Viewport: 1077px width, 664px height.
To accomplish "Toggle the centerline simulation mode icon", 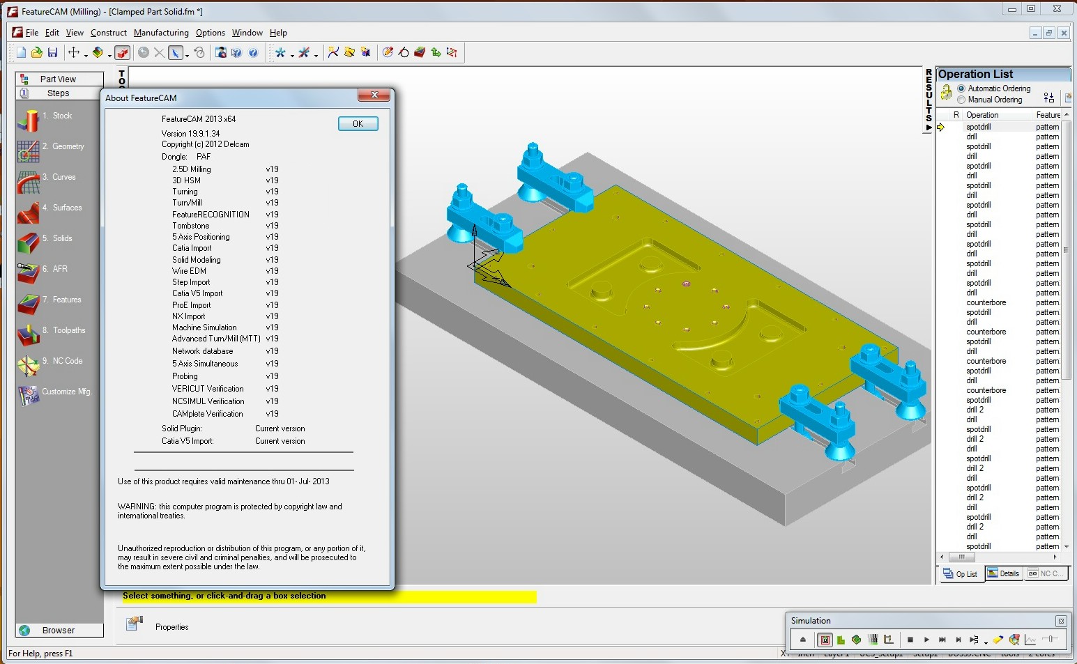I will click(x=825, y=639).
